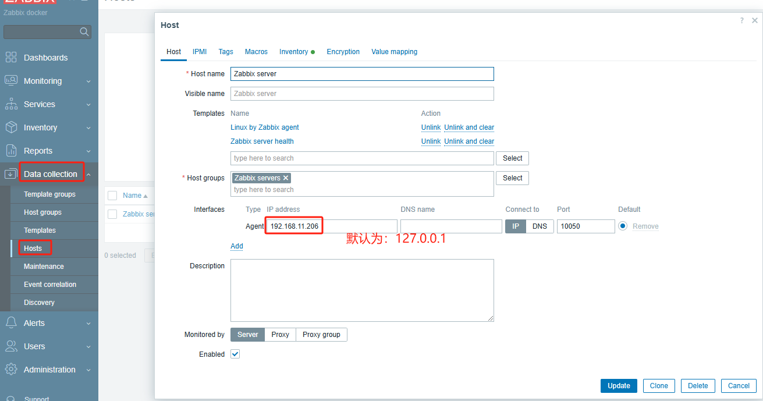Viewport: 763px width, 401px height.
Task: Open Templates in sidebar submenu
Action: [40, 230]
